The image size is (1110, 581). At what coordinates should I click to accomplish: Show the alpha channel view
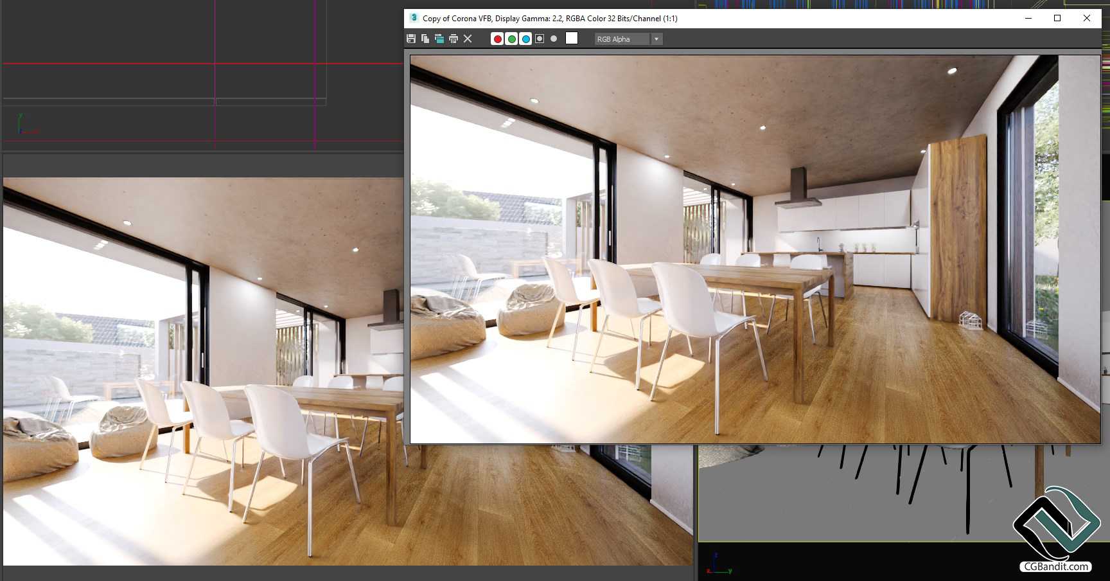540,39
